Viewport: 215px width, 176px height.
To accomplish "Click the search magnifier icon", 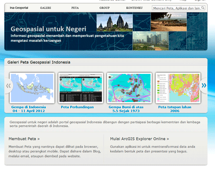I will (x=203, y=8).
